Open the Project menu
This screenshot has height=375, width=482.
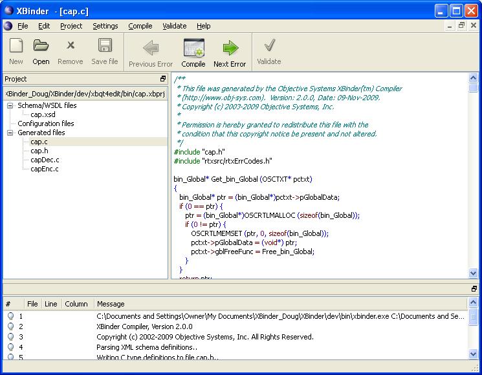(71, 26)
